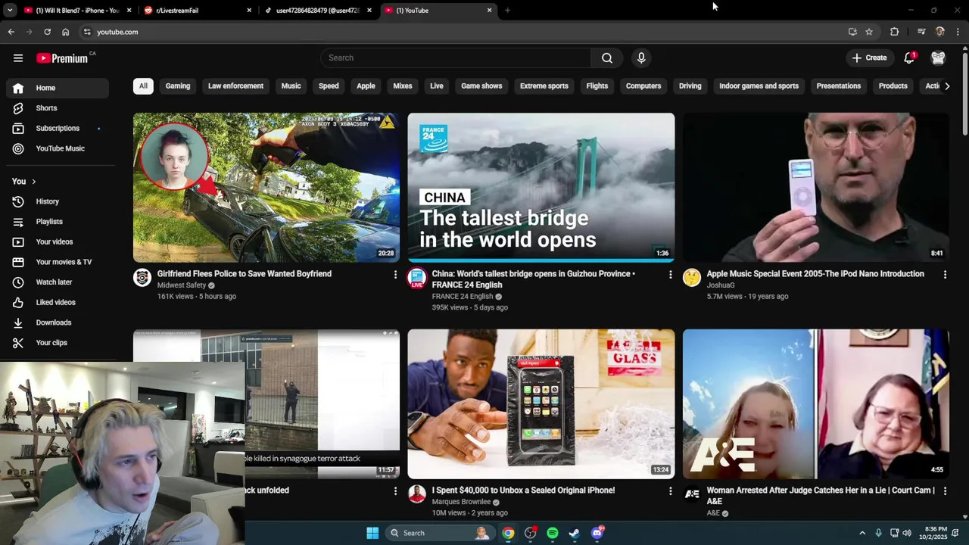Show hidden system tray icons
This screenshot has height=545, width=969.
coord(862,533)
